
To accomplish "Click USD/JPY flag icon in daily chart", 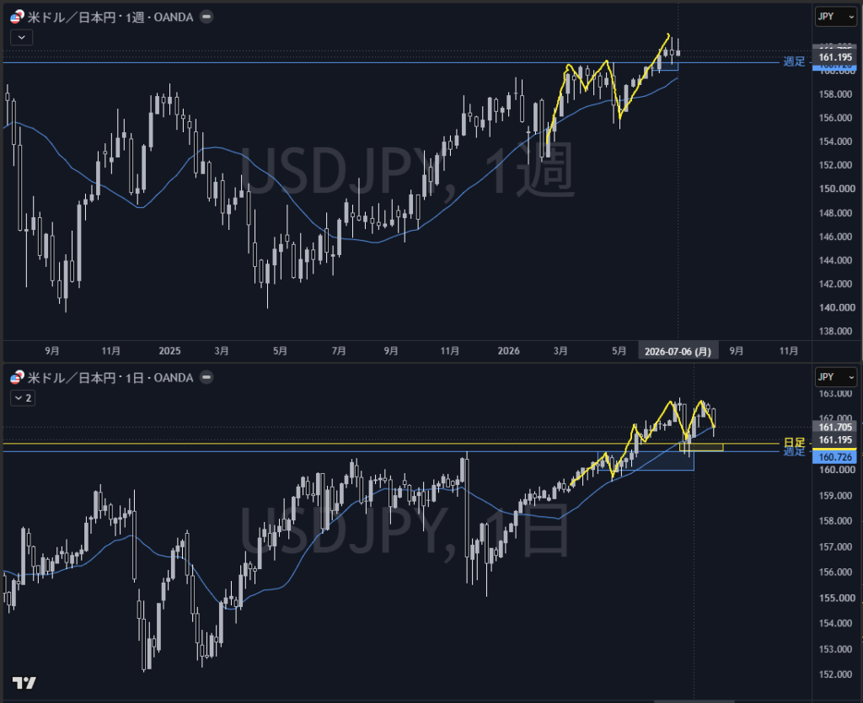I will pyautogui.click(x=17, y=378).
